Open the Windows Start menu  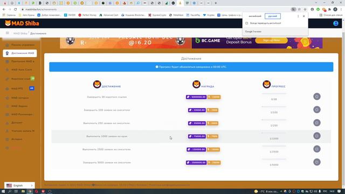click(x=3, y=191)
